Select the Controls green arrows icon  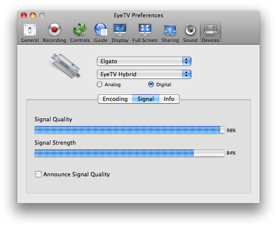(80, 33)
